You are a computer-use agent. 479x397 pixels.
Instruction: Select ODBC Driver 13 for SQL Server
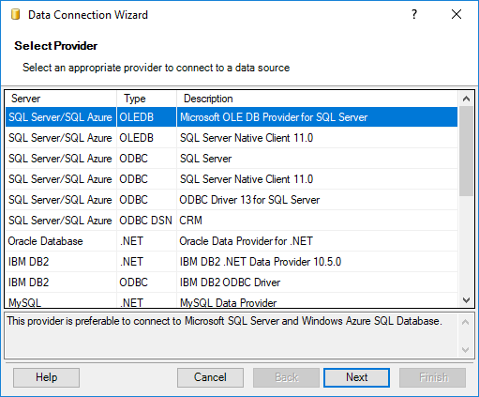click(x=232, y=200)
